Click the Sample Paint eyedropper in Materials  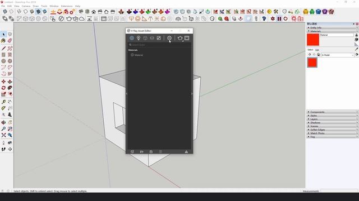357,49
